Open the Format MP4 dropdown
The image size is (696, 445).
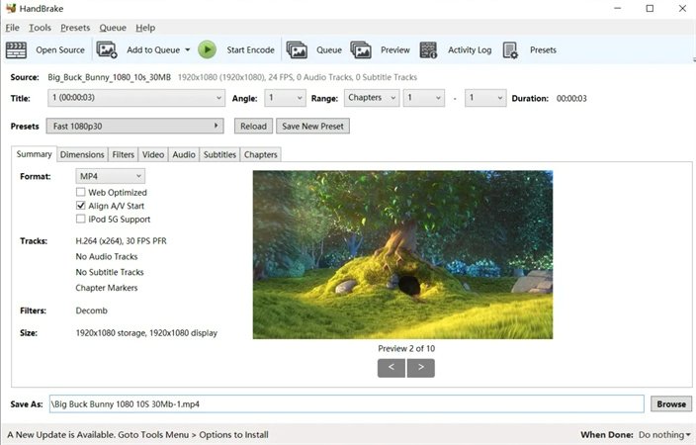110,176
